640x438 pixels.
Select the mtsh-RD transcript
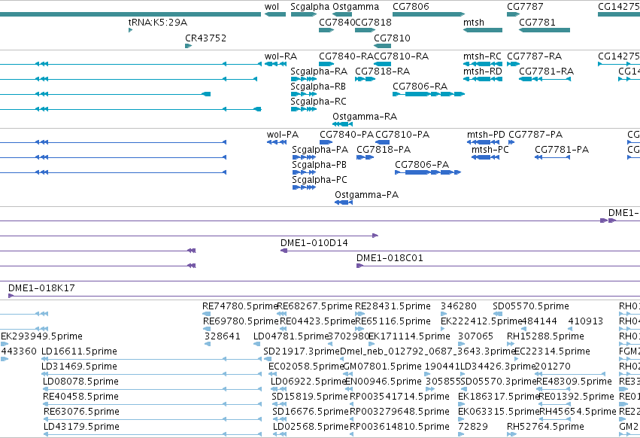pyautogui.click(x=483, y=79)
